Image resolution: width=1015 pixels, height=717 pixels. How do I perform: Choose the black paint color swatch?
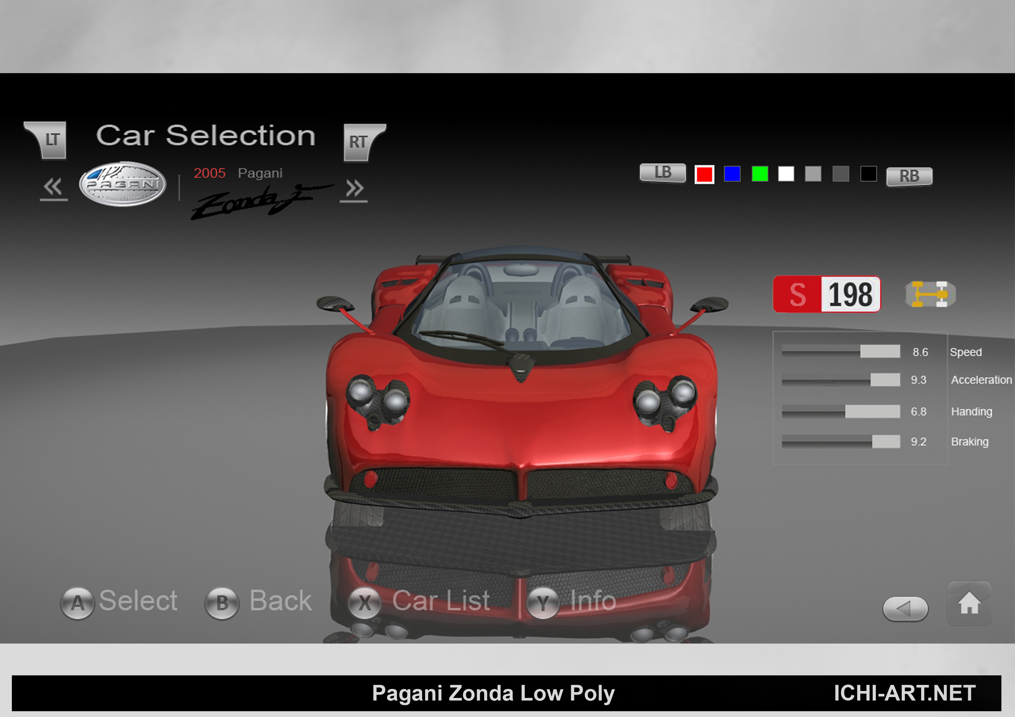[x=868, y=174]
